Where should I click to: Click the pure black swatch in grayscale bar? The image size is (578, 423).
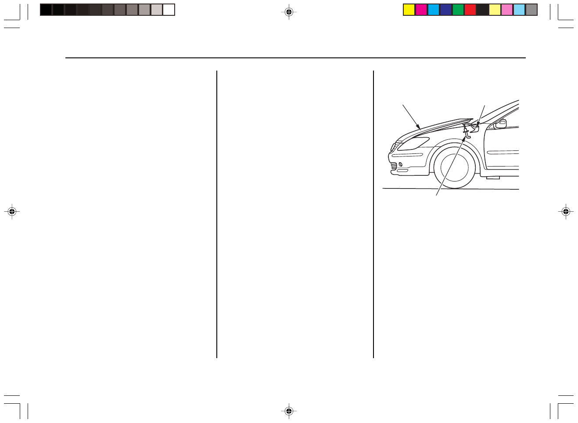pyautogui.click(x=46, y=10)
